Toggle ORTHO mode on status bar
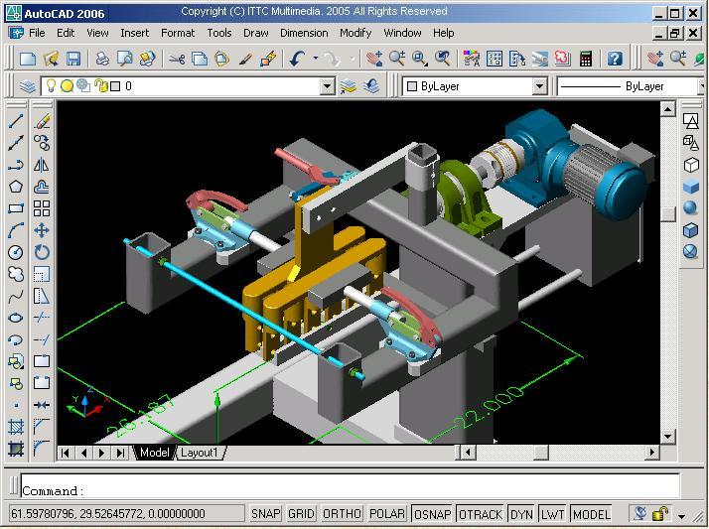This screenshot has height=529, width=709. click(342, 514)
